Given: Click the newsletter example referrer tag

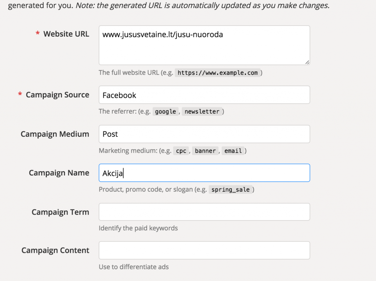Looking at the screenshot, I should tap(202, 112).
